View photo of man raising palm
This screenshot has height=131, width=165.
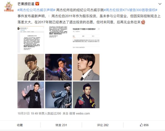pyautogui.click(x=31, y=95)
